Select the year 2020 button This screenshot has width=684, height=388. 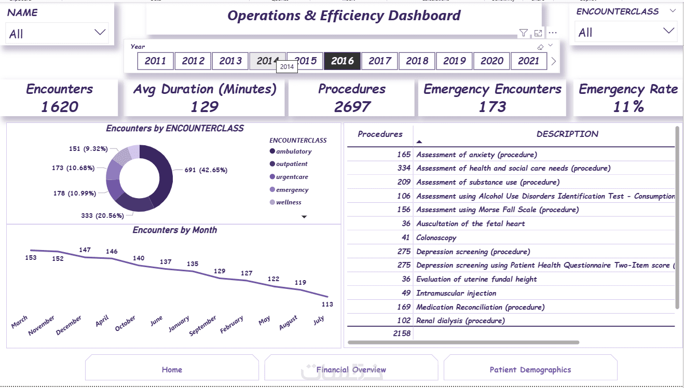pyautogui.click(x=492, y=61)
